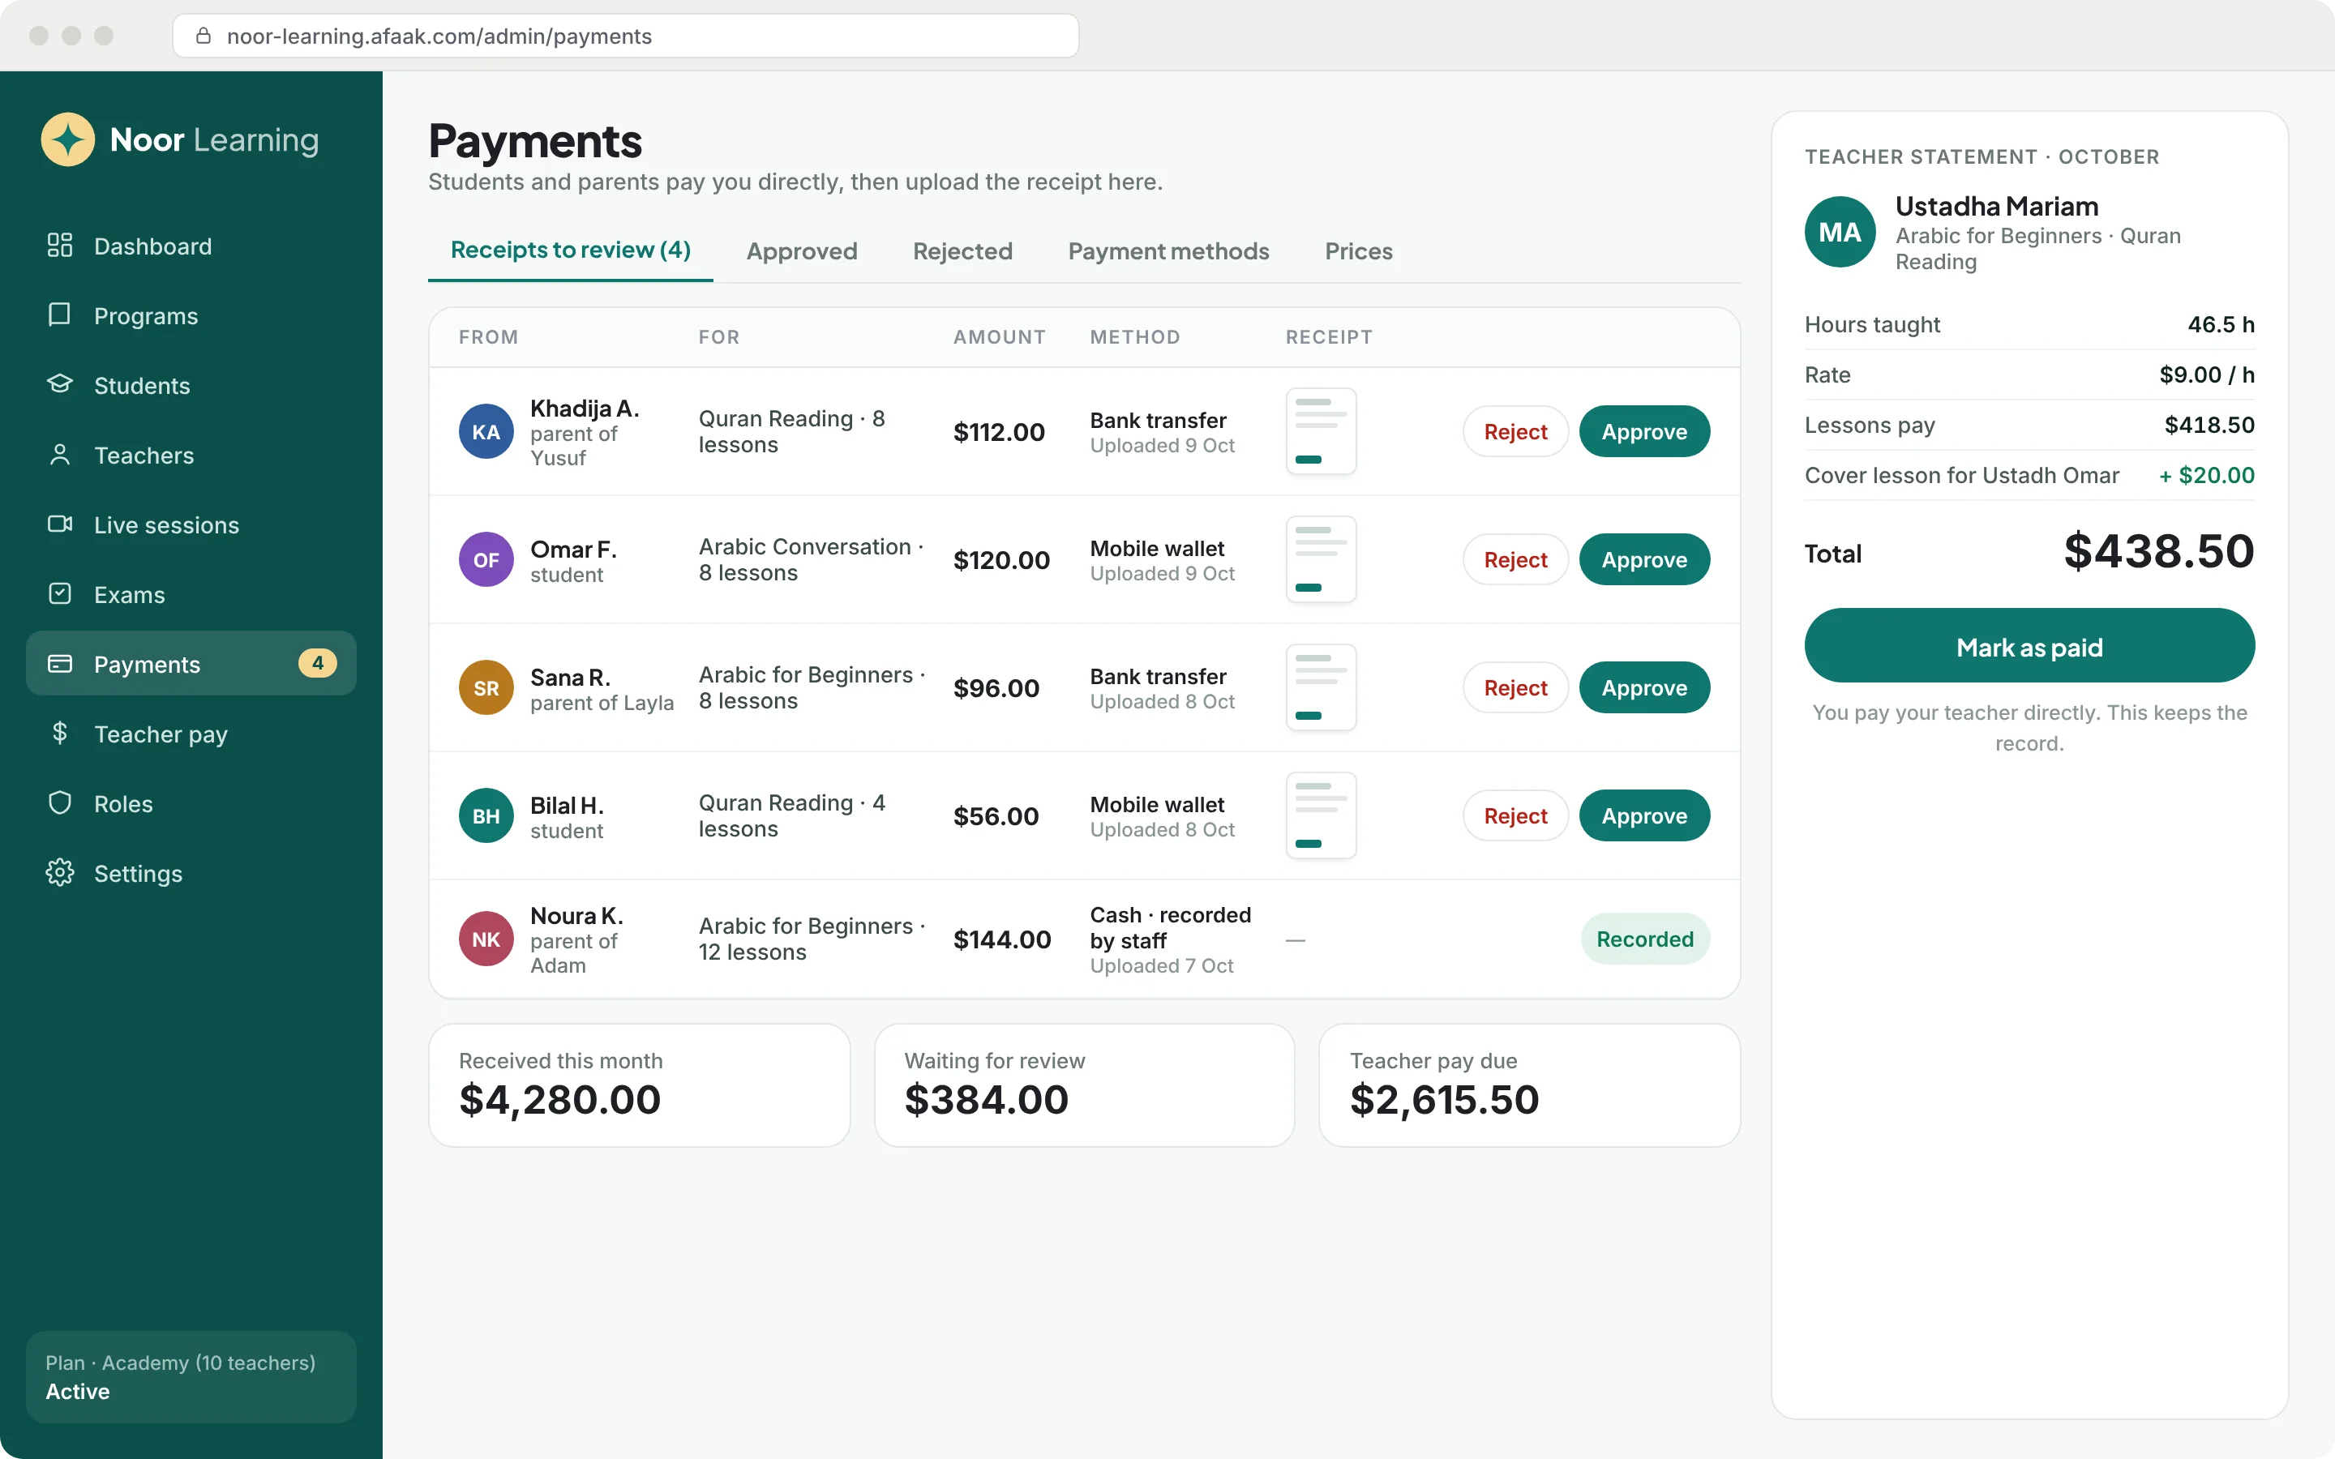Click the Plan Academy Active card

pyautogui.click(x=191, y=1377)
